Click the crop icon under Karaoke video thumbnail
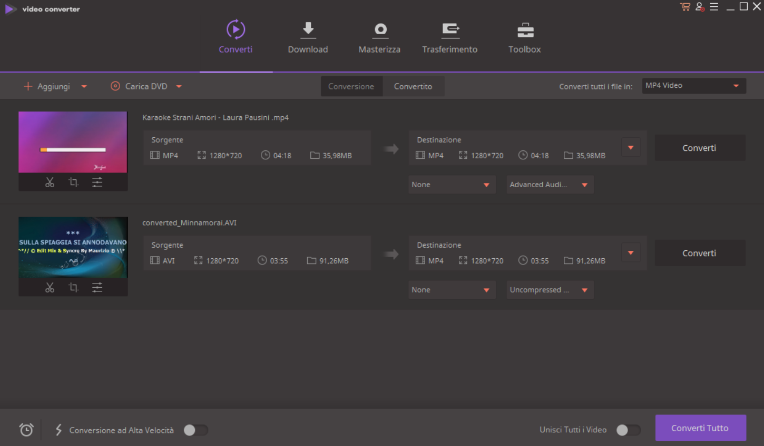The image size is (764, 446). (x=73, y=183)
